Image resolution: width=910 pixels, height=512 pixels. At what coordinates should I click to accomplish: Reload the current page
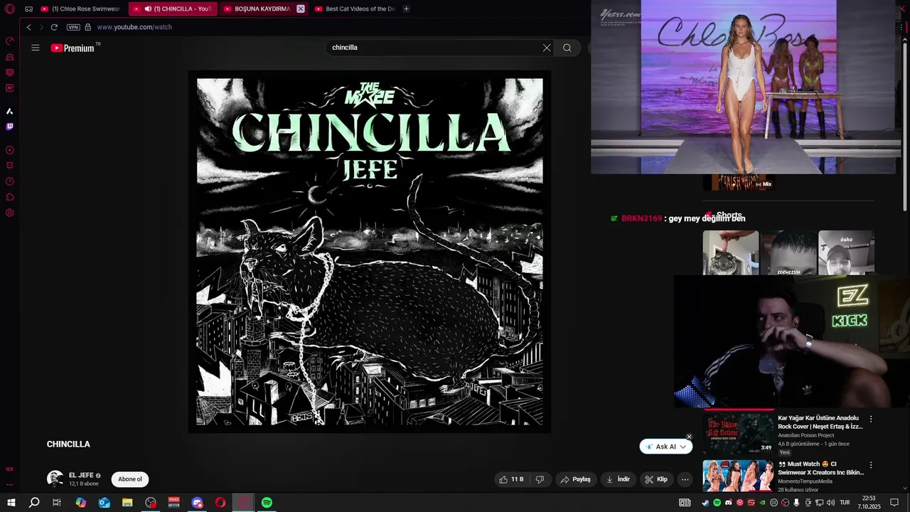tap(54, 27)
